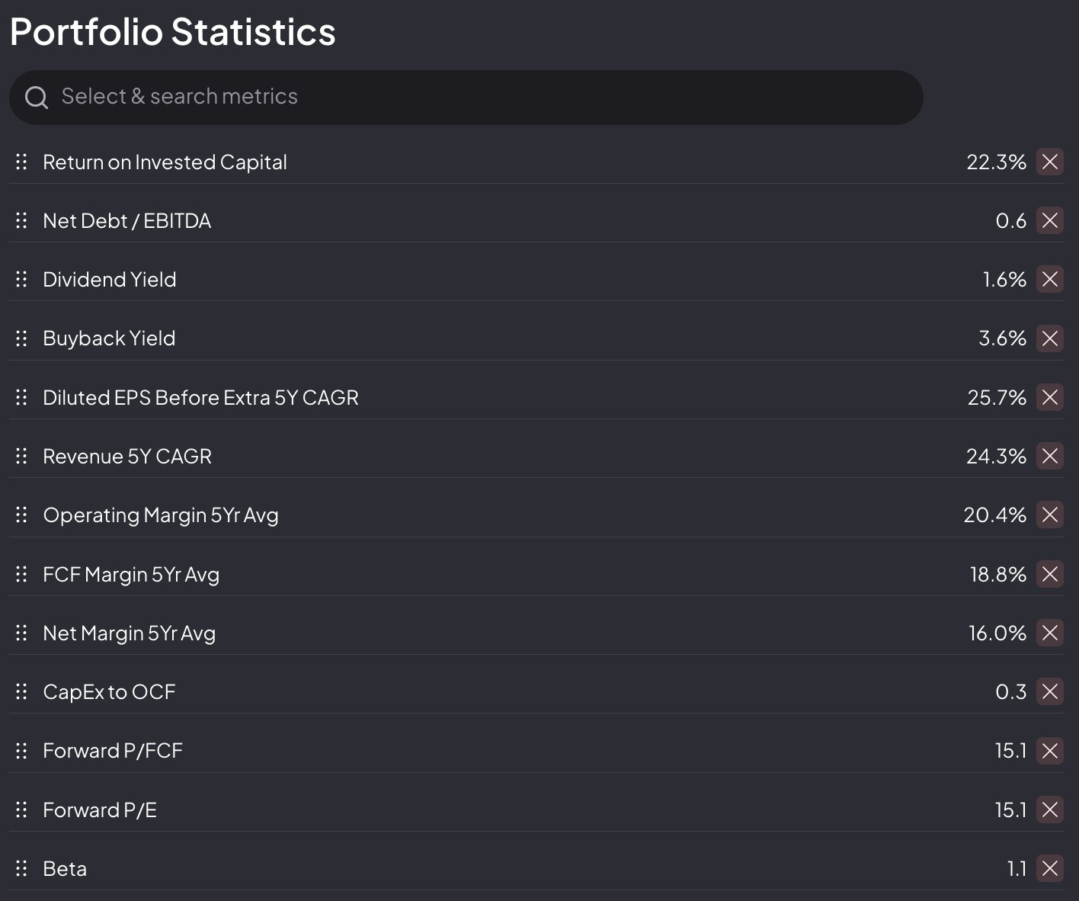Click the FCF Margin 5Yr Avg drag handle
The width and height of the screenshot is (1079, 901).
coord(21,574)
